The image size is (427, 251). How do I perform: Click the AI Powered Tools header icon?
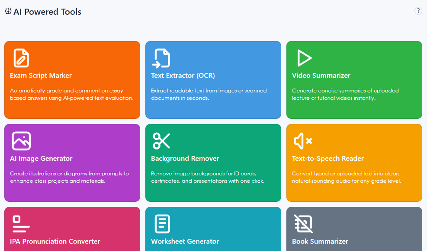click(x=8, y=11)
